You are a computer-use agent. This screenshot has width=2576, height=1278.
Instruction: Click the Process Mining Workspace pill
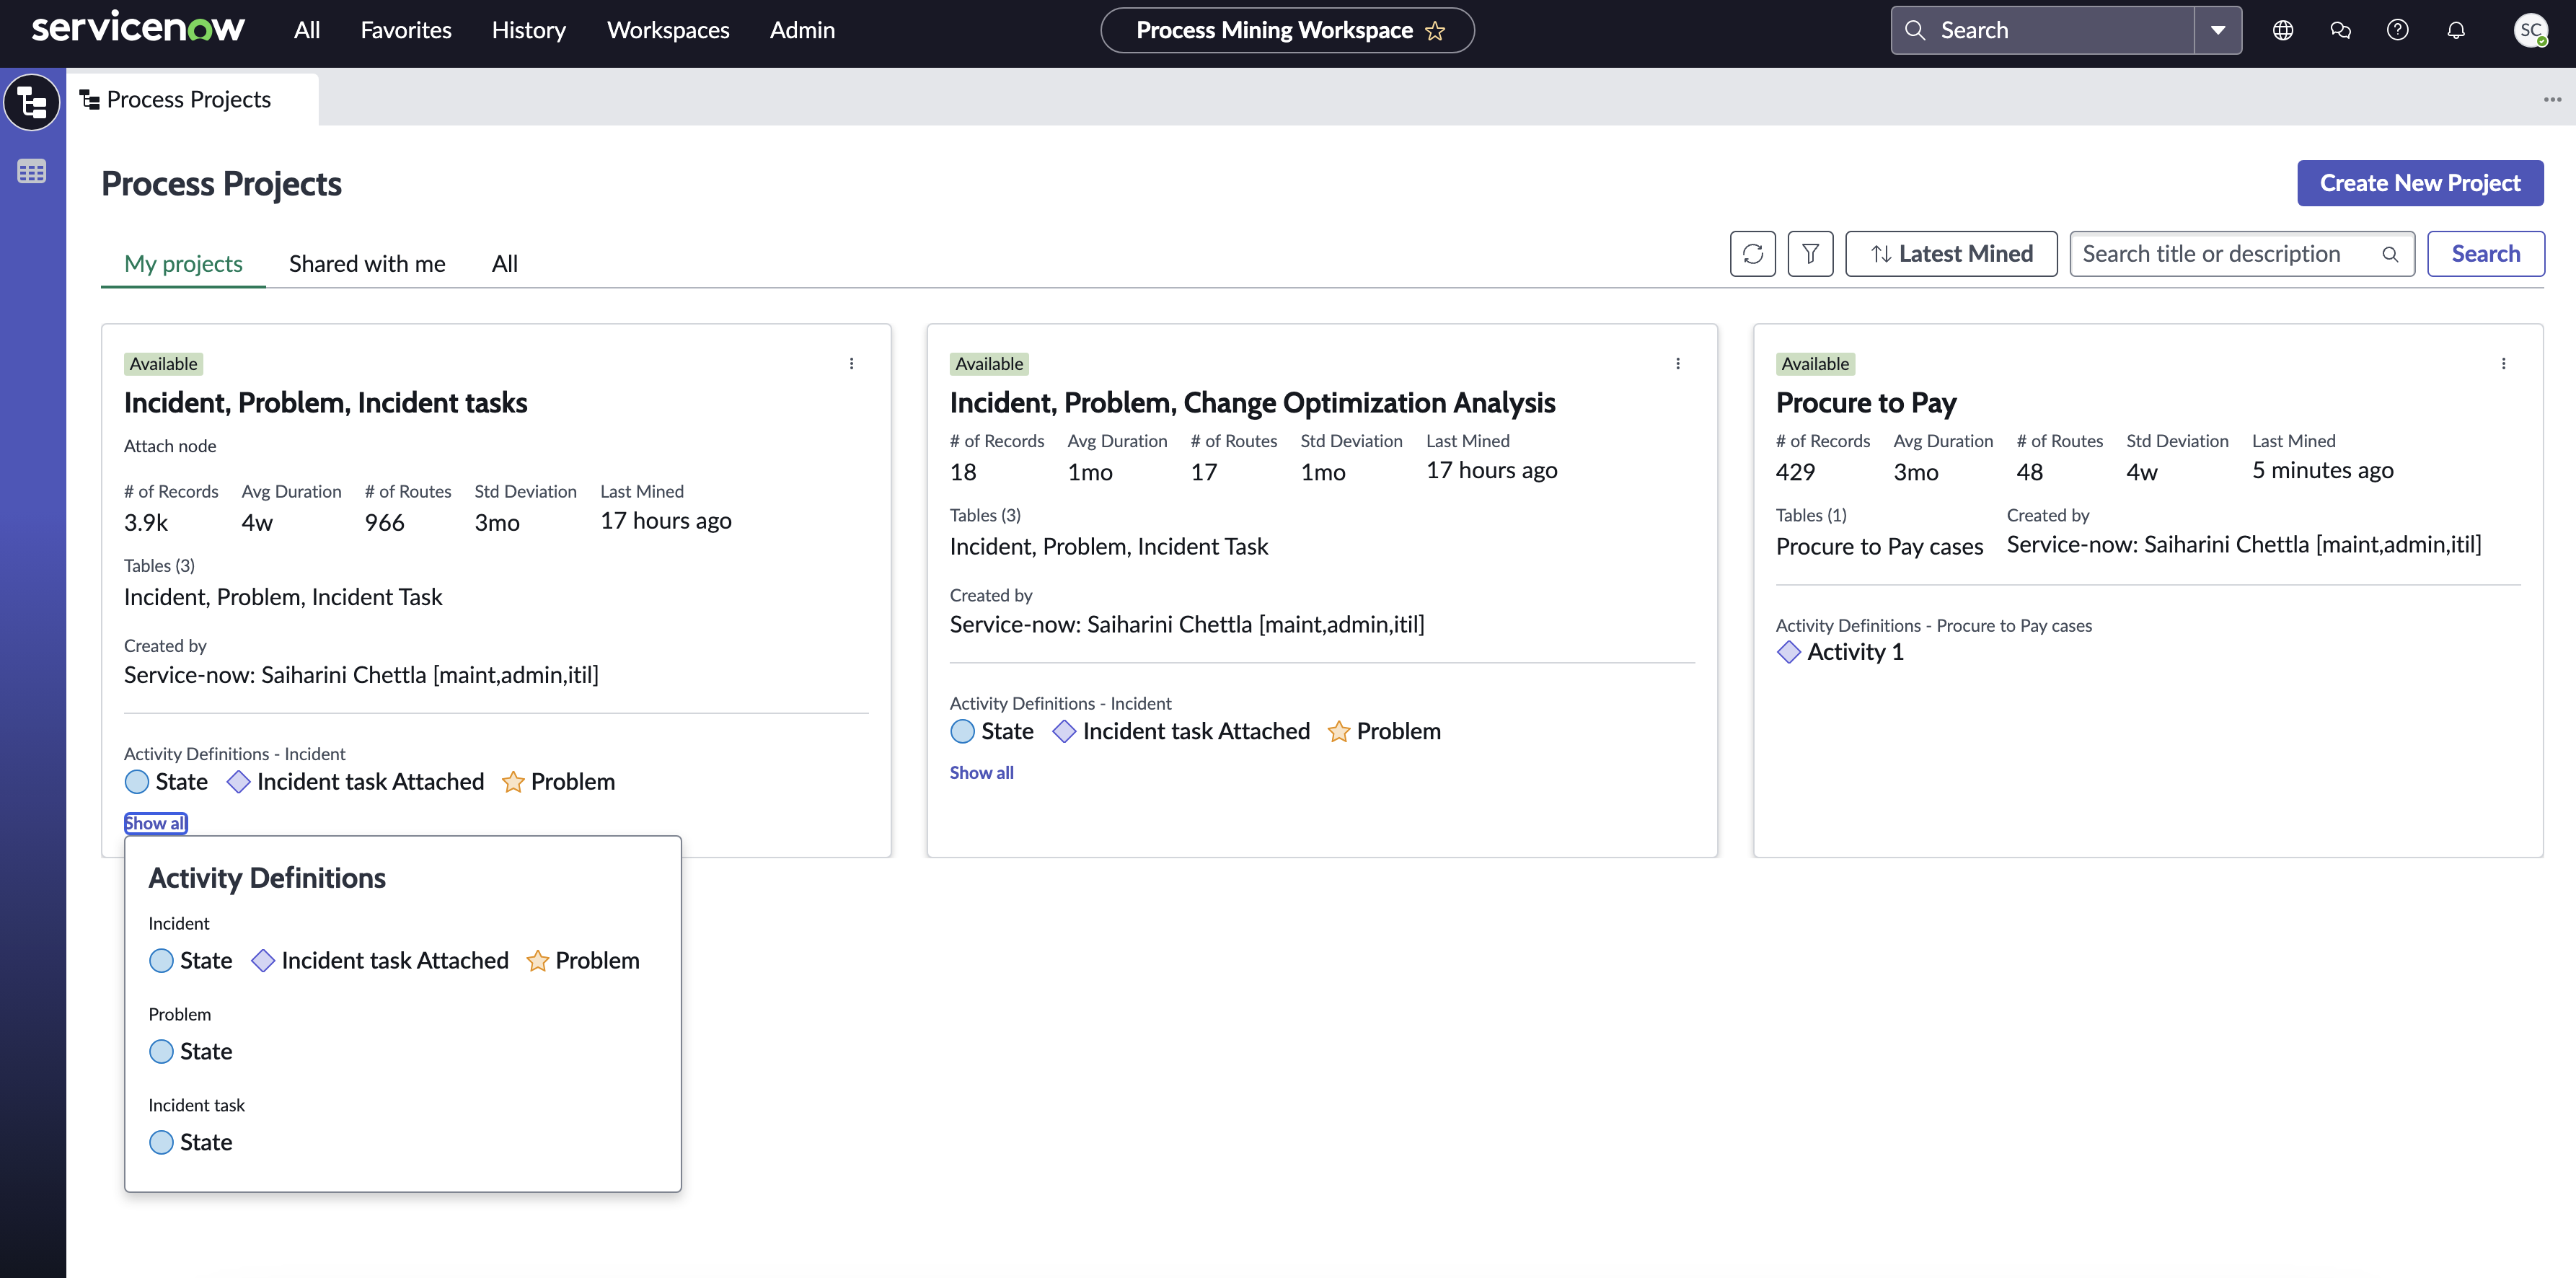click(1287, 30)
